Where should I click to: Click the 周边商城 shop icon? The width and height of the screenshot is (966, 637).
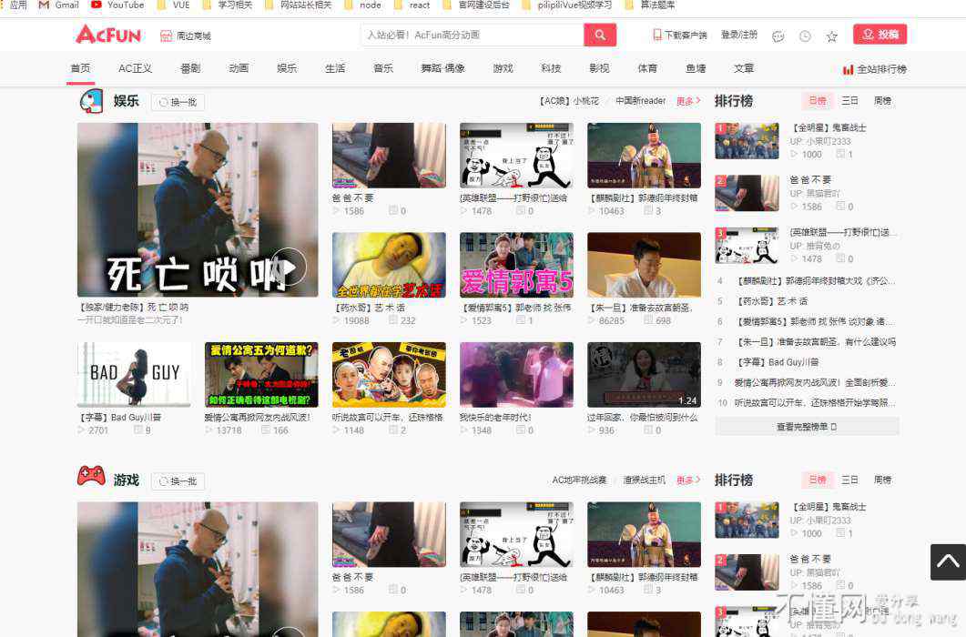click(x=166, y=35)
